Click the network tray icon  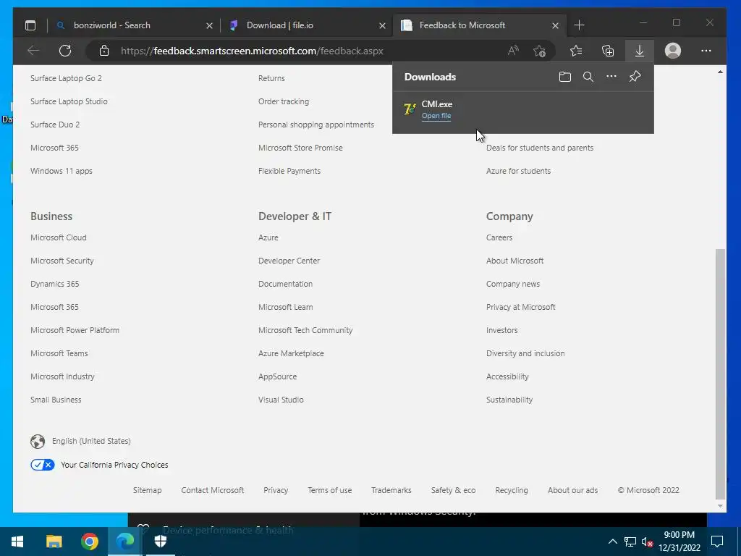click(x=630, y=542)
